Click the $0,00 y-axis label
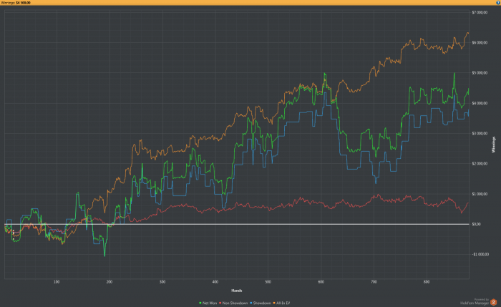The height and width of the screenshot is (307, 501). [476, 224]
